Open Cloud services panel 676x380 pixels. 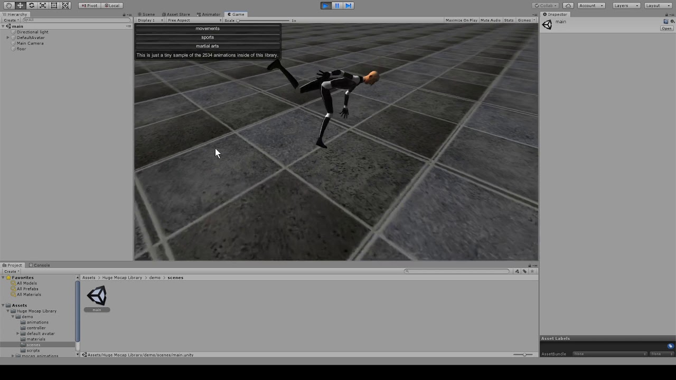click(x=568, y=5)
